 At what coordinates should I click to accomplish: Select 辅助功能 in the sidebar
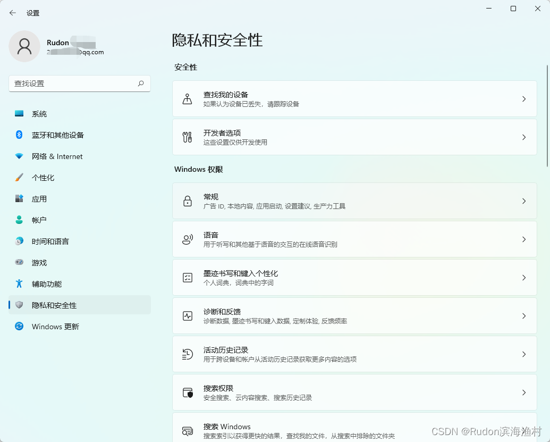pyautogui.click(x=80, y=283)
